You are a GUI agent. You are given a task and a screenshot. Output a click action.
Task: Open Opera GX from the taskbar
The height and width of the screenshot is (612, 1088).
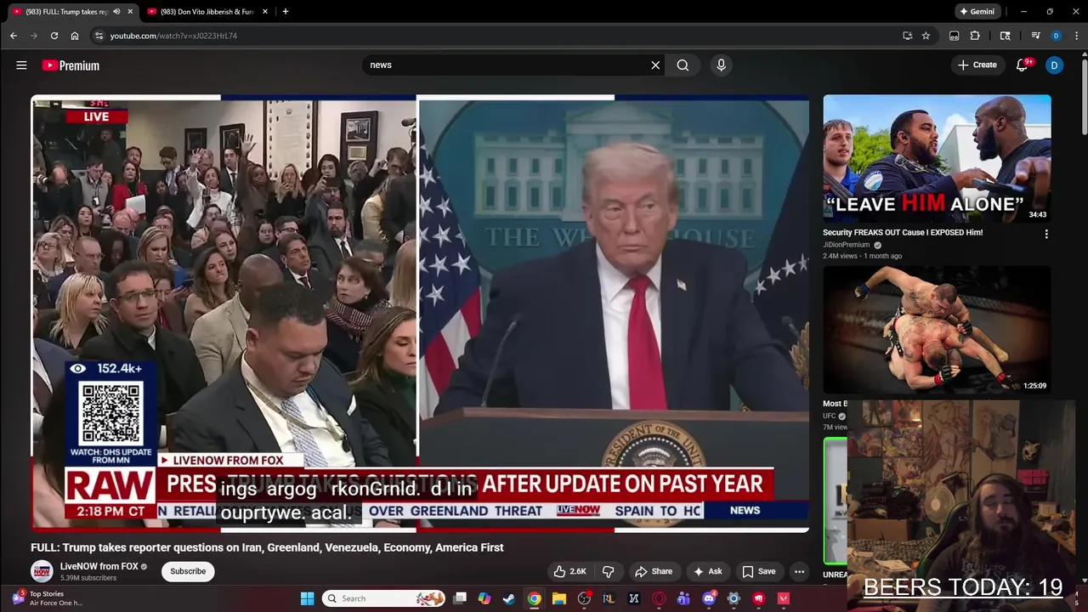(x=659, y=598)
